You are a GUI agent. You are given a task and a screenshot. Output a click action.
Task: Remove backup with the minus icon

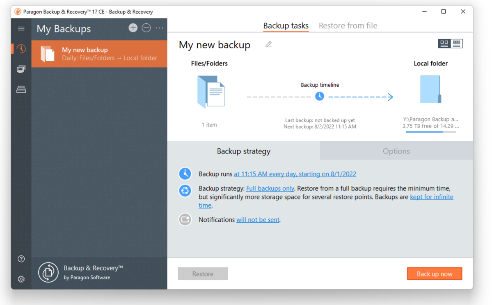click(146, 28)
